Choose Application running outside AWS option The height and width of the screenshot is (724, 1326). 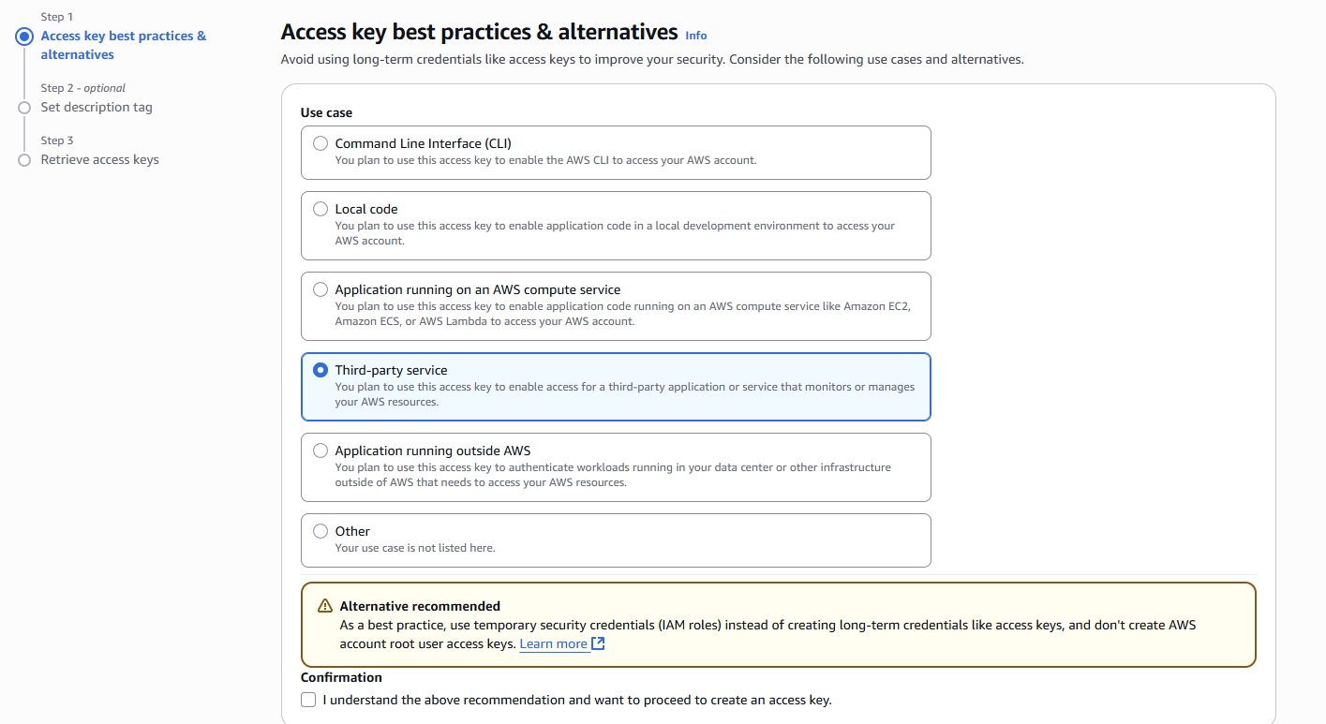pyautogui.click(x=320, y=451)
